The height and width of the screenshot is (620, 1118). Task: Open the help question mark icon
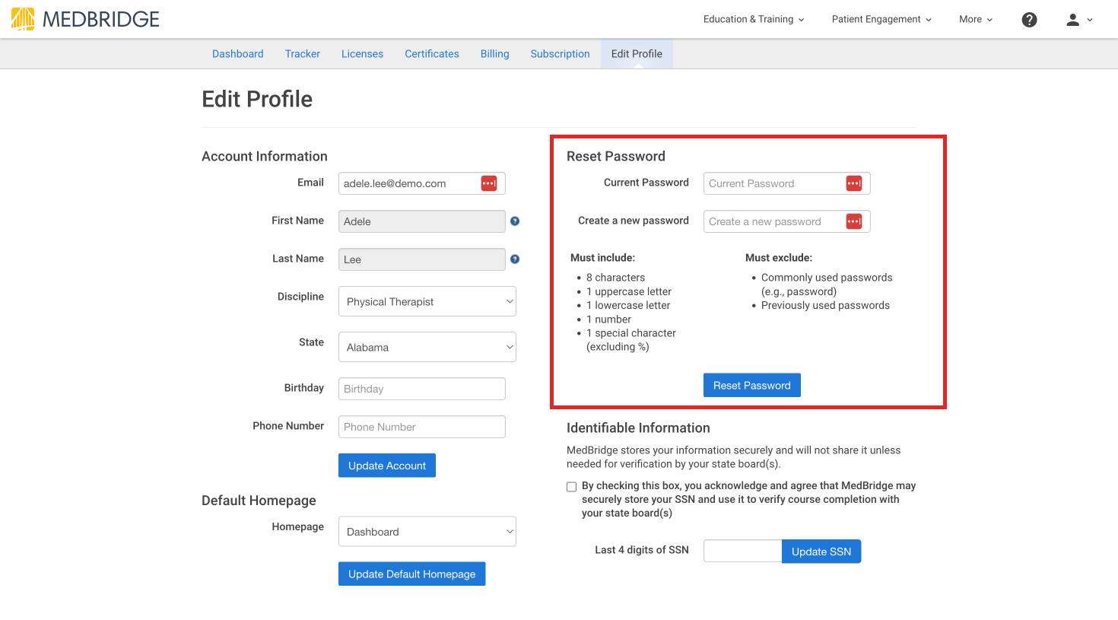click(x=1029, y=19)
